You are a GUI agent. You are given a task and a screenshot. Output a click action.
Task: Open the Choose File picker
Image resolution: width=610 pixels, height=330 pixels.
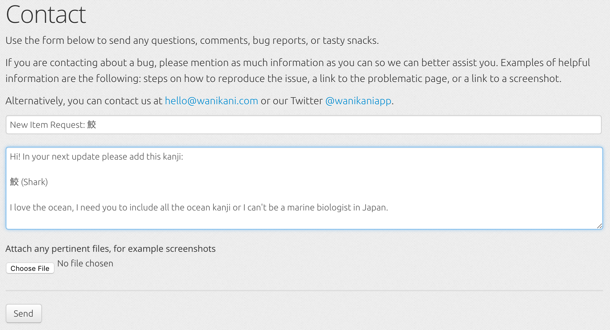pyautogui.click(x=30, y=268)
